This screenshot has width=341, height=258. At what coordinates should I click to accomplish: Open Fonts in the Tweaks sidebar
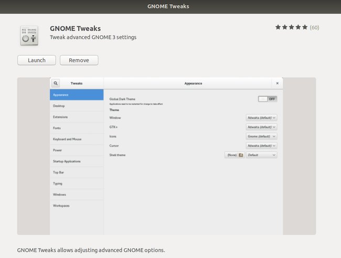(77, 128)
